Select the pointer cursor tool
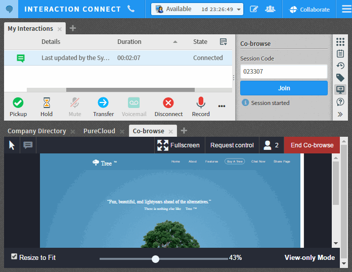This screenshot has height=272, width=352. pyautogui.click(x=12, y=145)
